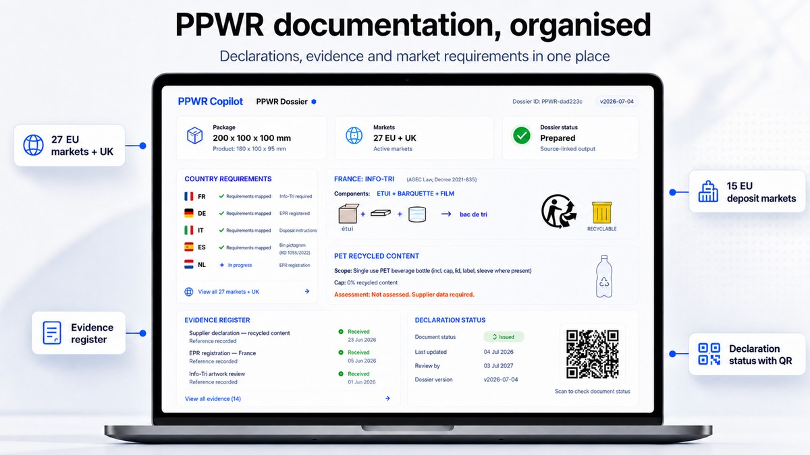810x455 pixels.
Task: Click the document icon on Evidence register callout
Action: click(52, 333)
